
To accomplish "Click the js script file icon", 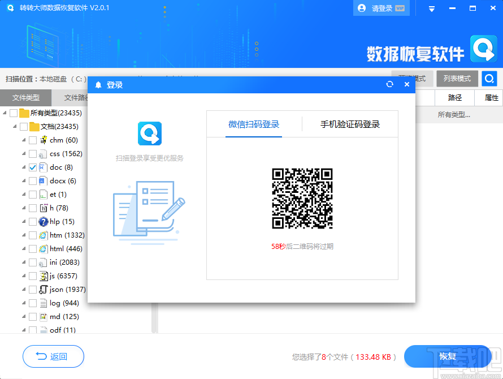I will coord(44,276).
